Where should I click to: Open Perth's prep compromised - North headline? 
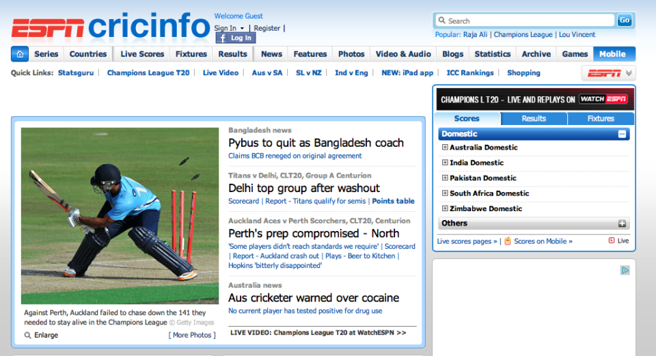(314, 234)
